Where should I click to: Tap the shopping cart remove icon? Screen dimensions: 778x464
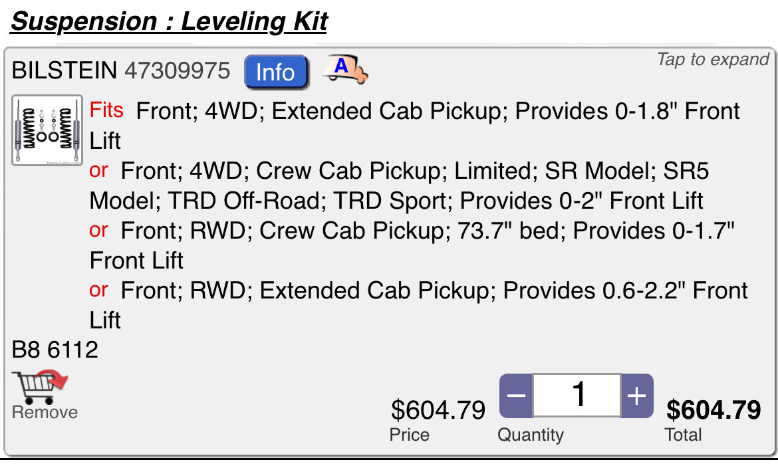click(39, 387)
